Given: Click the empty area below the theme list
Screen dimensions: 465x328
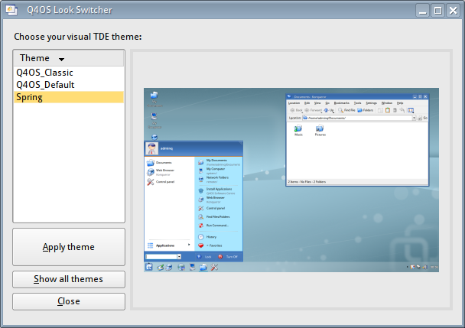Looking at the screenshot, I should tap(68, 168).
